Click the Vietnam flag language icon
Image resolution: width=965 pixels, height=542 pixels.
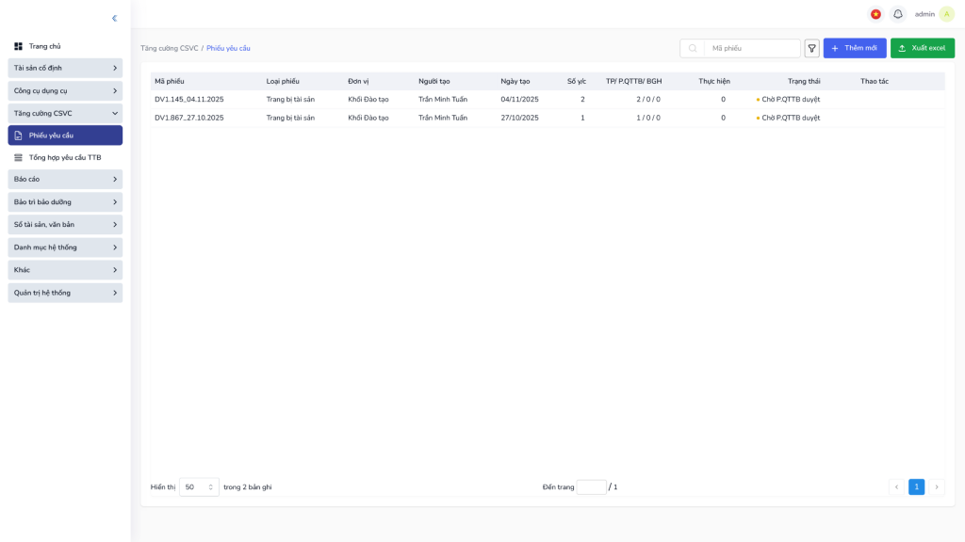pos(875,14)
